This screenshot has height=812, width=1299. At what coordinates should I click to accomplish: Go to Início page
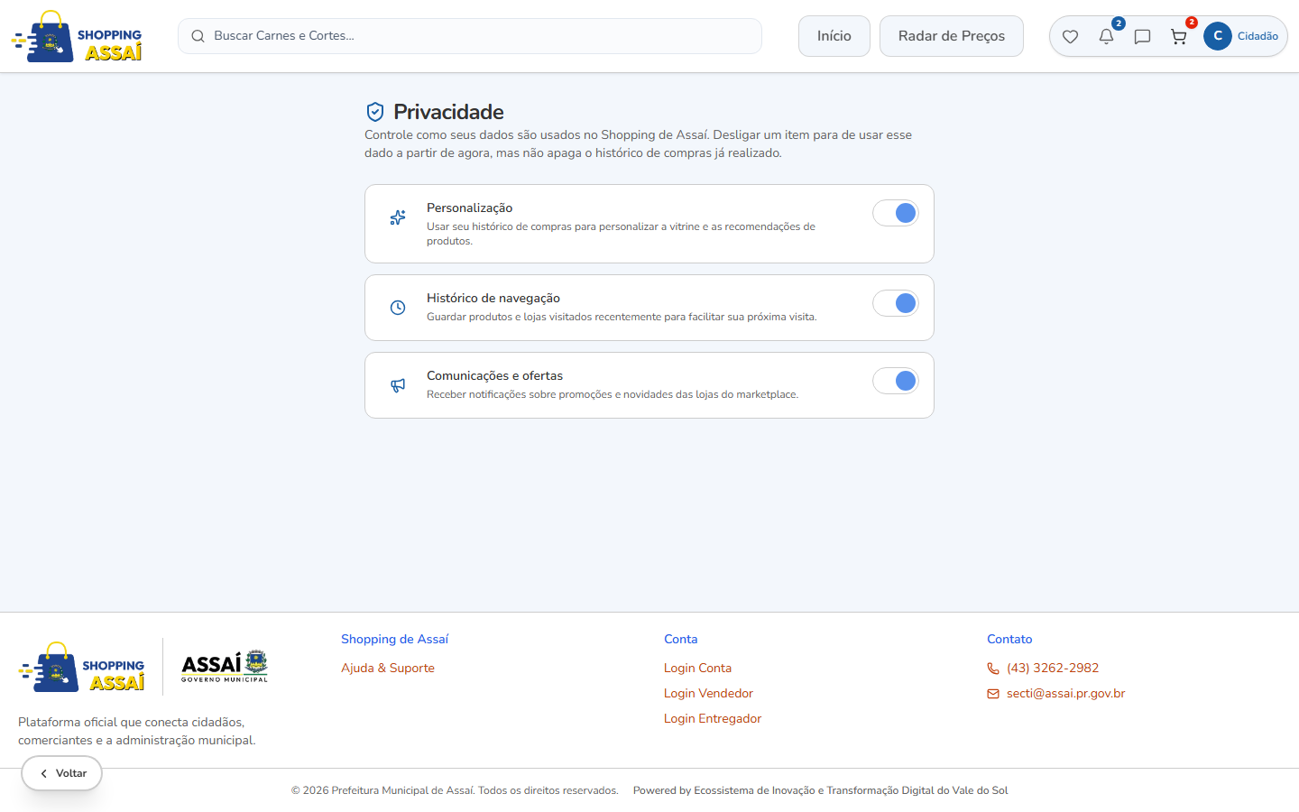834,36
